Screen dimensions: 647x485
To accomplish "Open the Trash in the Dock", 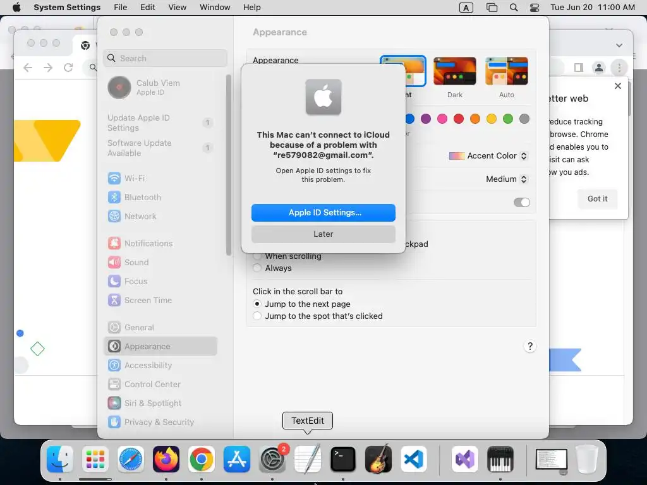I will 587,459.
